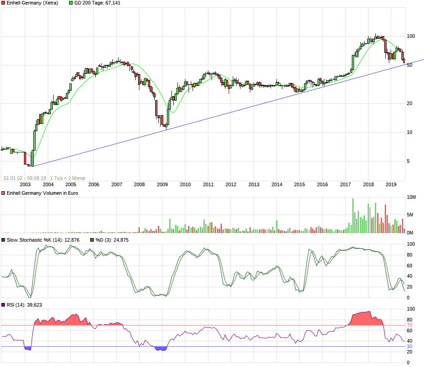Click the 2019 year label on time axis
Viewport: 424px width, 367px height.
(x=391, y=184)
